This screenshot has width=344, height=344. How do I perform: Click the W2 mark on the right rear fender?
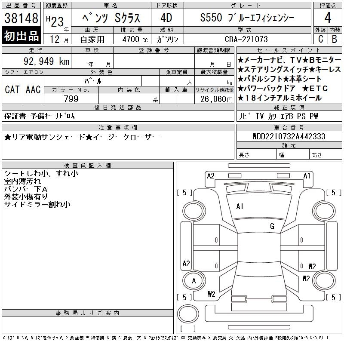306,278
